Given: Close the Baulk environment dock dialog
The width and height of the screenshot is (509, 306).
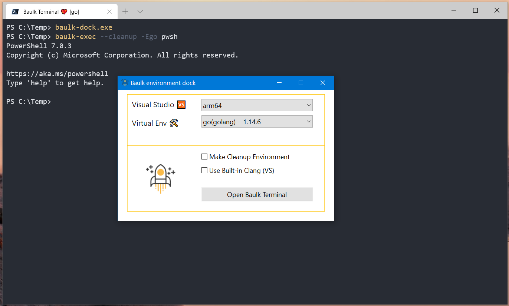Looking at the screenshot, I should [x=323, y=83].
